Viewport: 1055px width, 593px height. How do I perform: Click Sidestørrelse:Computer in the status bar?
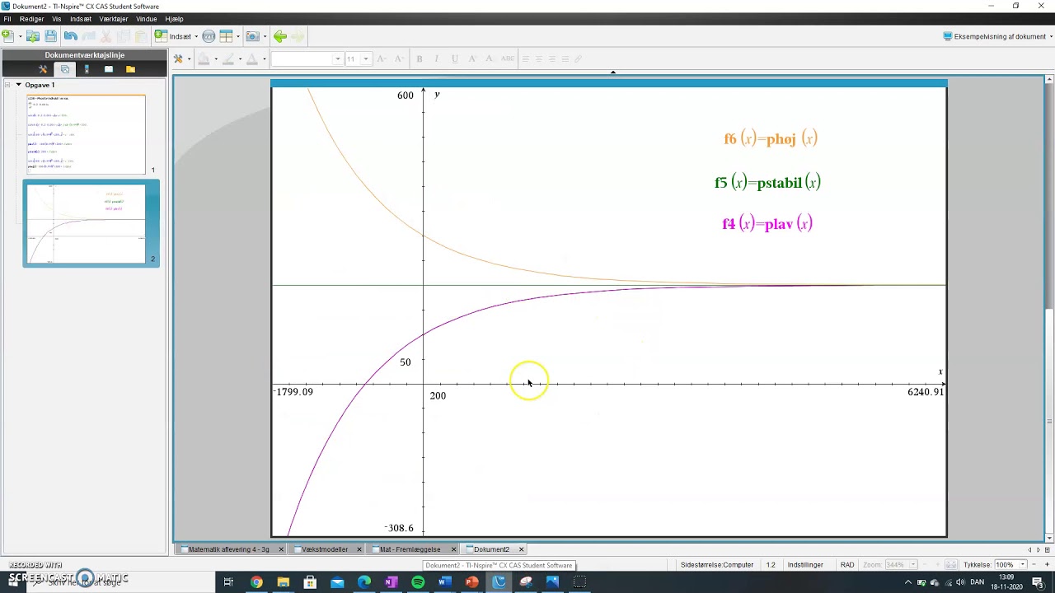click(717, 565)
